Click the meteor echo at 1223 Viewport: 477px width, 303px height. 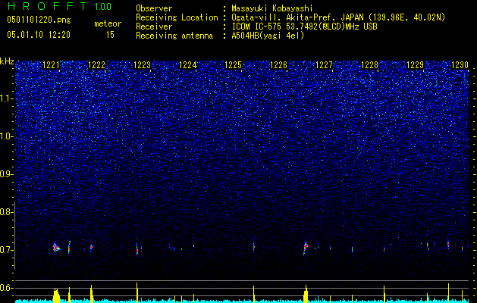(137, 249)
